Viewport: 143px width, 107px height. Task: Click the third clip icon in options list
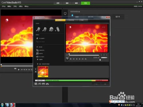(x=37, y=54)
